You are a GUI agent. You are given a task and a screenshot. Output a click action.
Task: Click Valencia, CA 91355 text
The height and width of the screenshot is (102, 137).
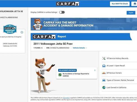coord(10,46)
